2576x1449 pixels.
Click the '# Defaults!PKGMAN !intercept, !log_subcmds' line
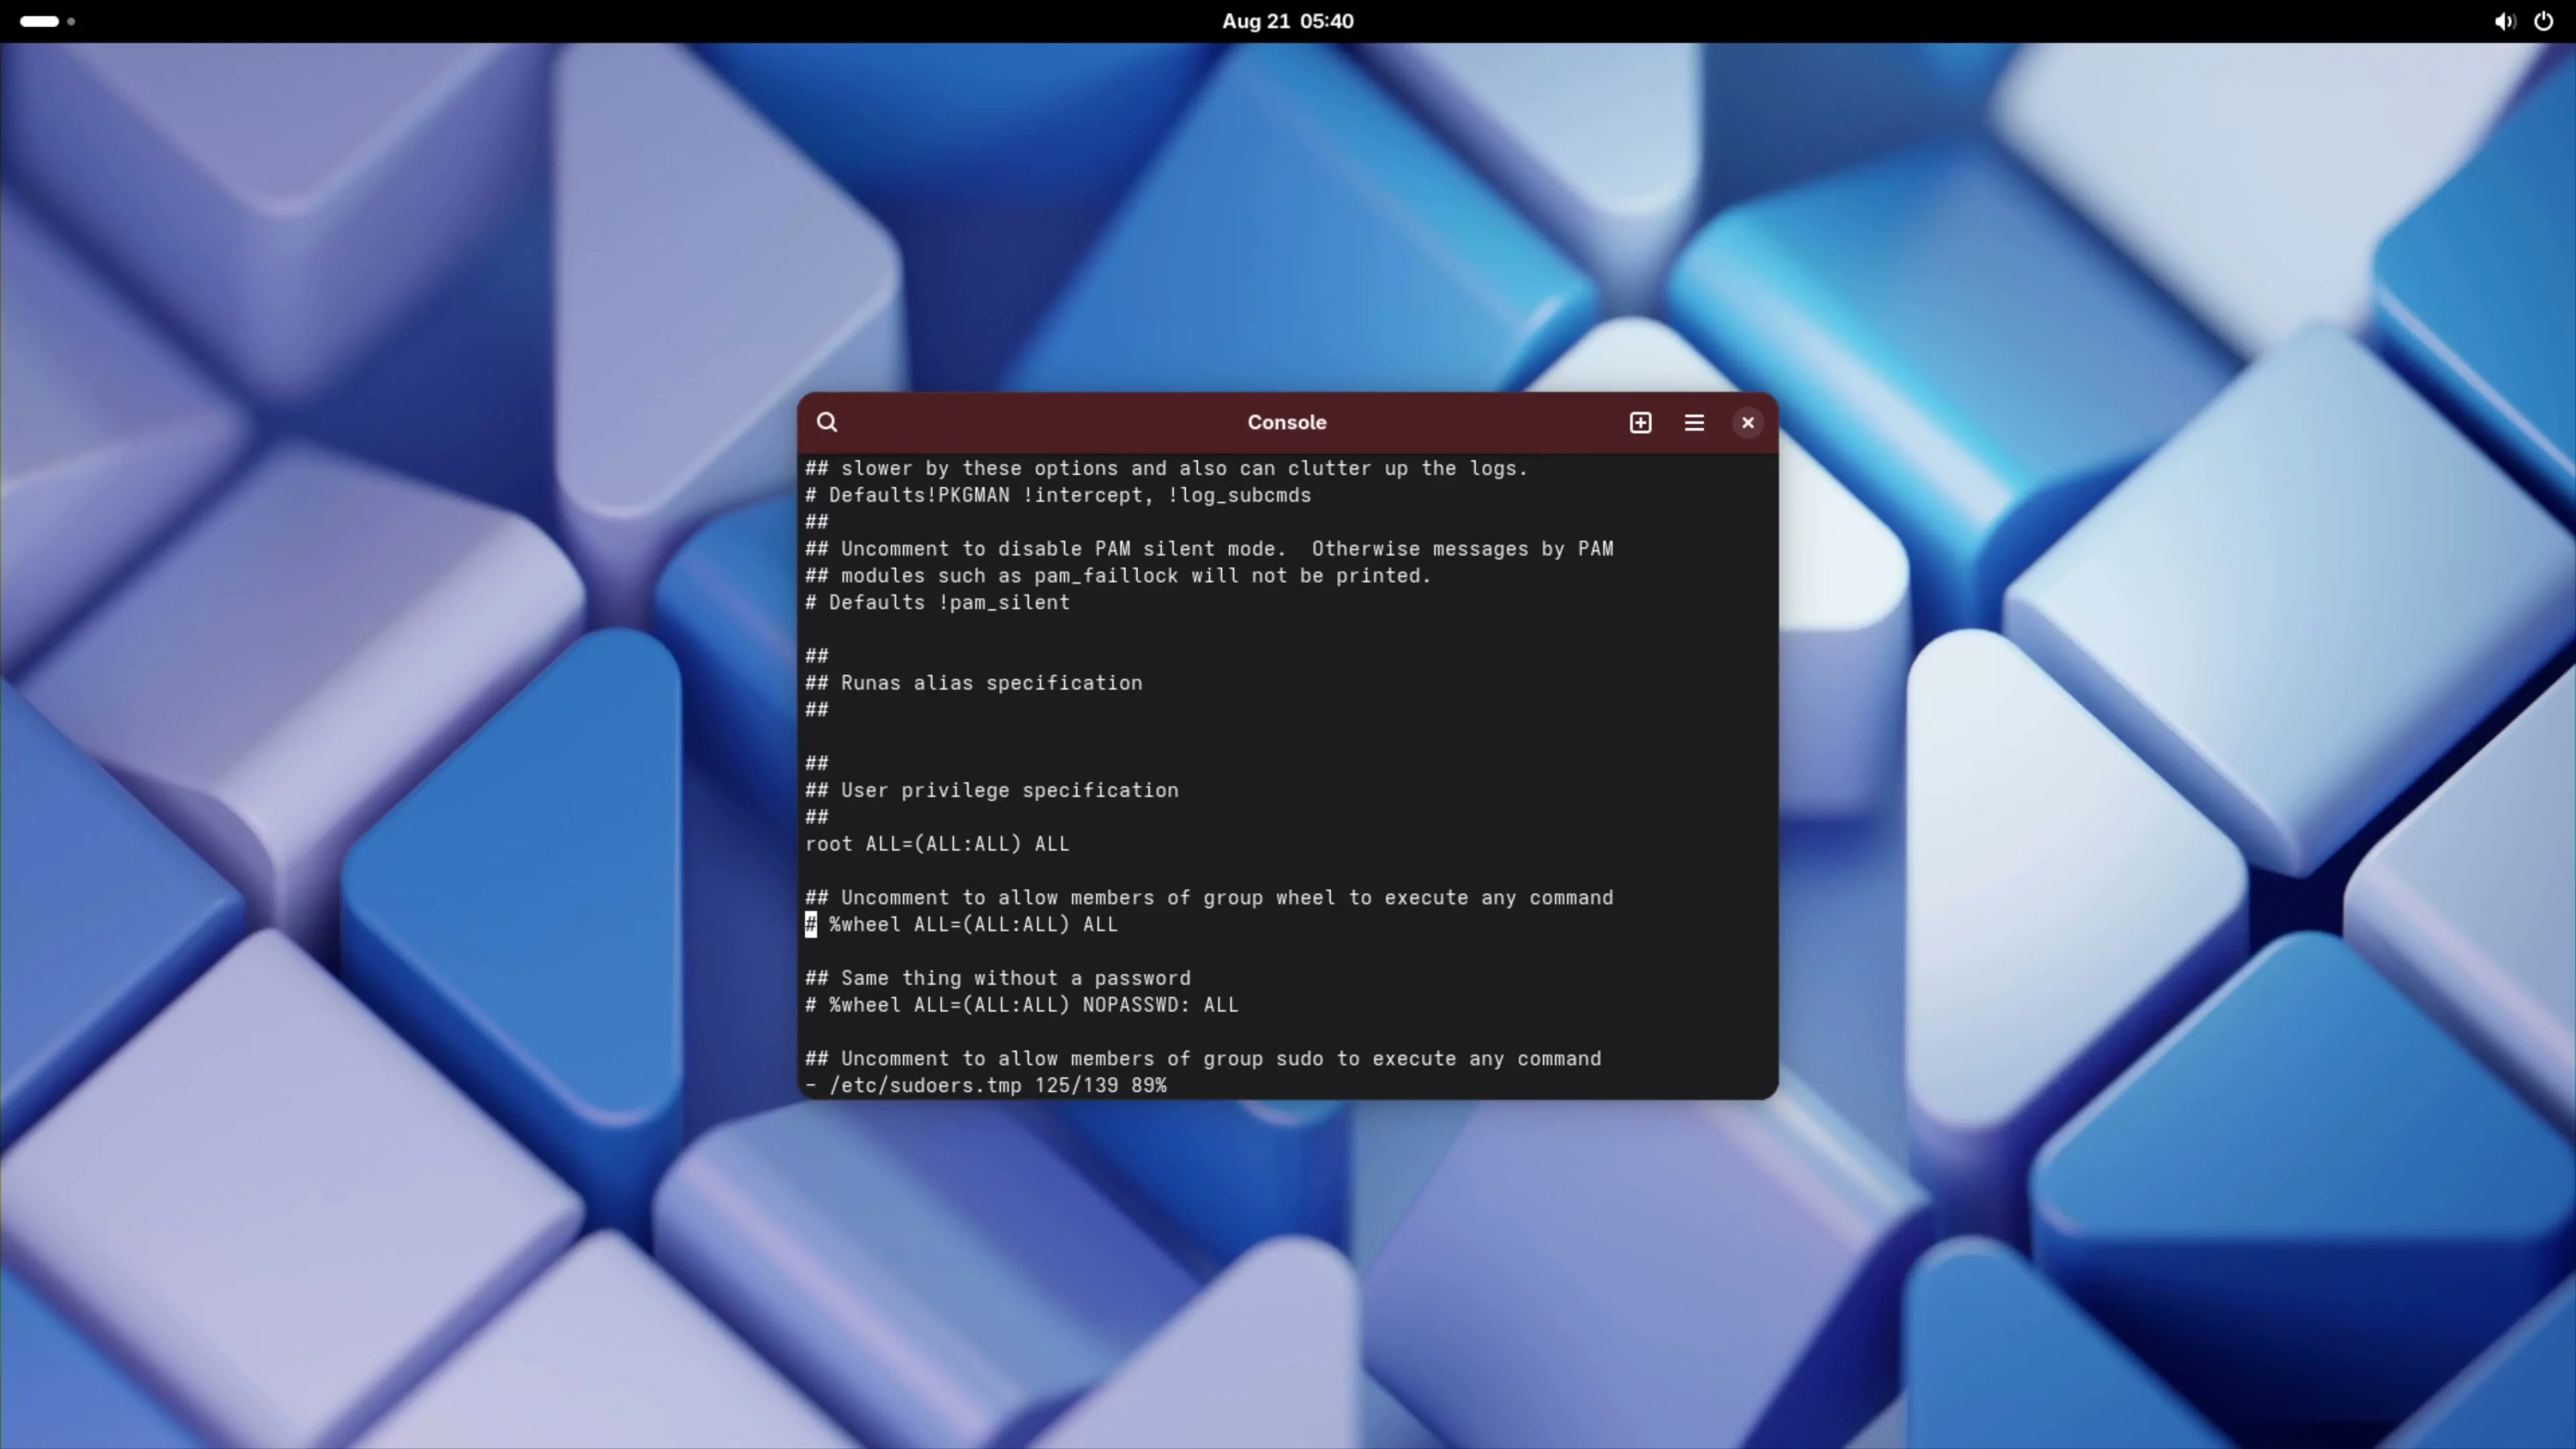tap(1058, 495)
